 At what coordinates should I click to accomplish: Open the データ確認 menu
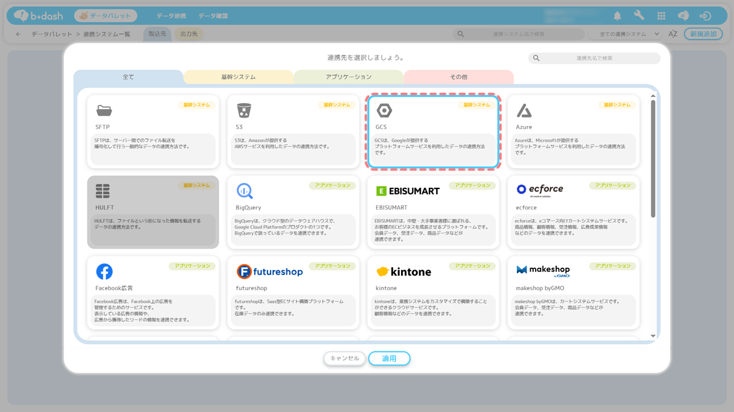coord(213,16)
